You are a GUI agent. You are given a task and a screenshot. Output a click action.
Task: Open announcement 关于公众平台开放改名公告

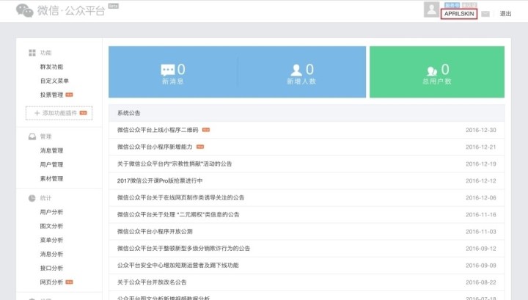[152, 282]
